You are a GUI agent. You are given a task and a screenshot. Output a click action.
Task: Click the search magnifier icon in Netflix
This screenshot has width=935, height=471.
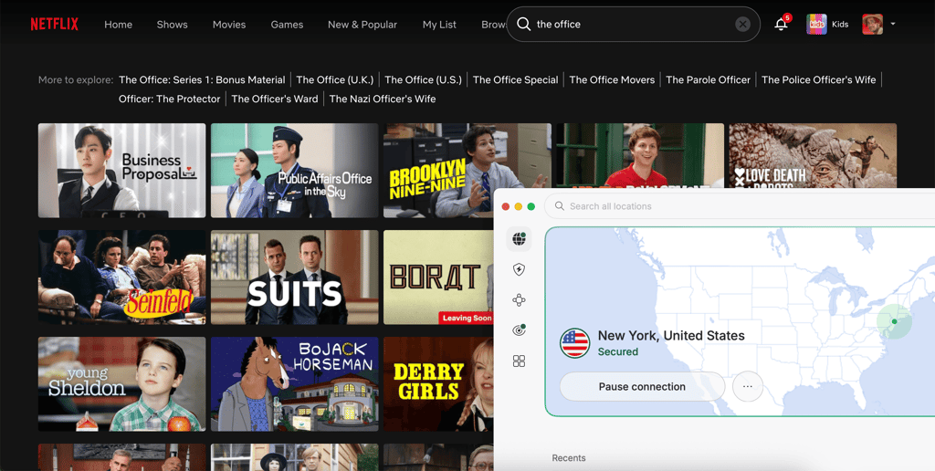point(523,25)
